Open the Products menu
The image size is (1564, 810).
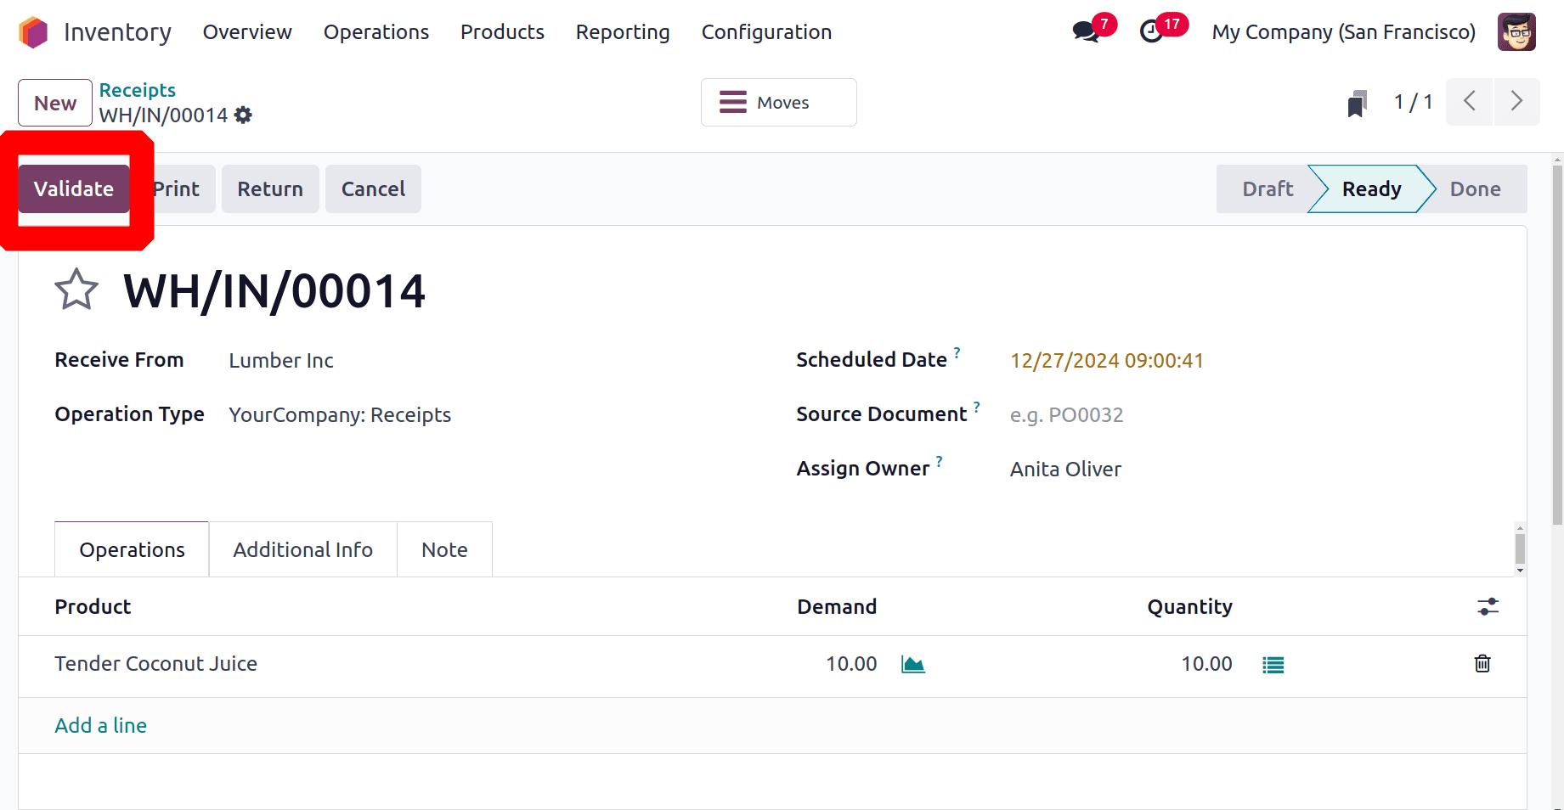[502, 32]
